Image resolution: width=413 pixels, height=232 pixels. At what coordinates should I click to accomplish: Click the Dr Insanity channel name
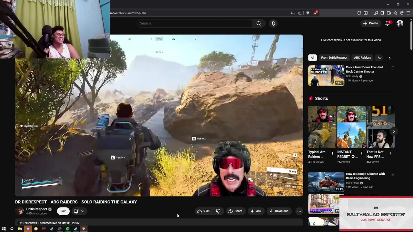pyautogui.click(x=352, y=76)
